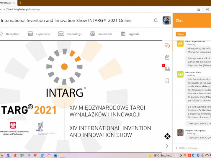Viewport: 211px width, 158px height.
Task: Select the orange Event chat filter
Action: [181, 34]
